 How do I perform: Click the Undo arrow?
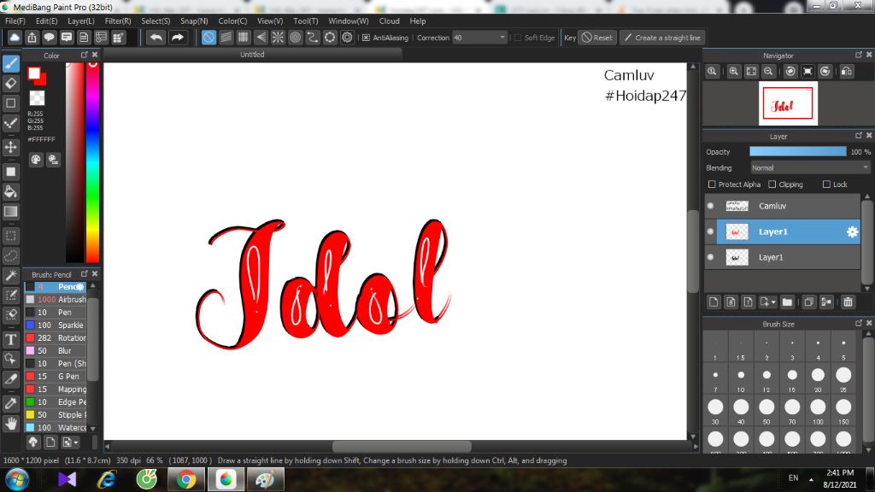click(x=156, y=38)
